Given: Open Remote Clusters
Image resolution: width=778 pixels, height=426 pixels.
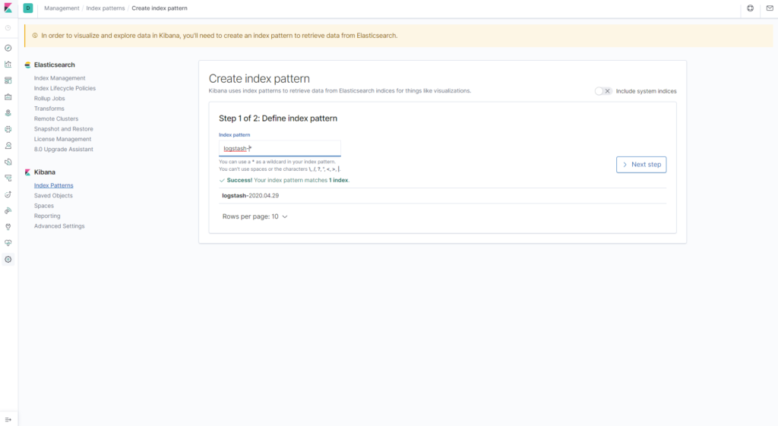Looking at the screenshot, I should 56,118.
